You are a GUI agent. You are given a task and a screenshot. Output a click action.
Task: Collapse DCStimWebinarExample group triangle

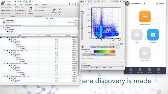click(x=2, y=26)
